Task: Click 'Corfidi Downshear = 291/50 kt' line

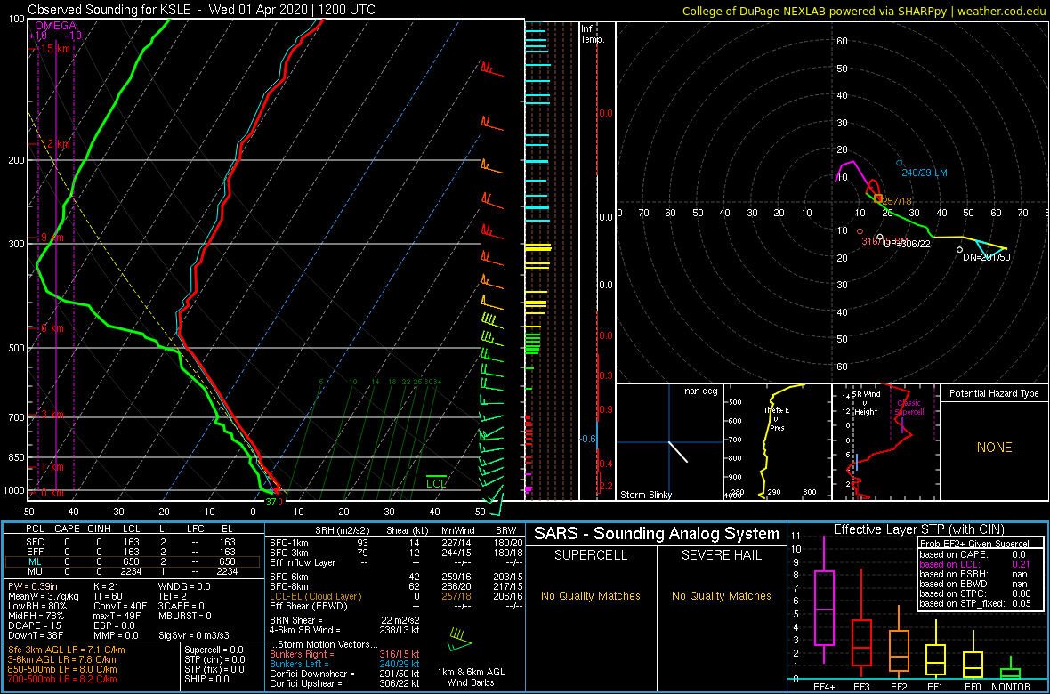Action: (x=344, y=674)
